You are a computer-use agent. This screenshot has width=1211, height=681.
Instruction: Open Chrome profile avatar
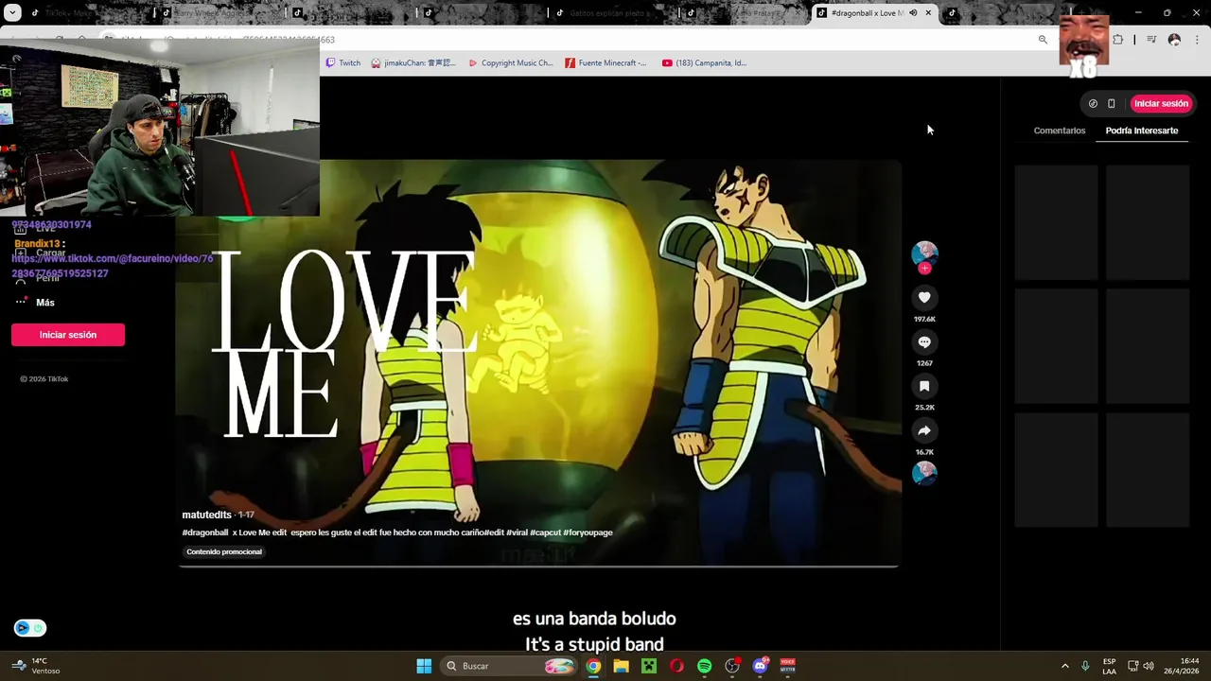(1174, 40)
